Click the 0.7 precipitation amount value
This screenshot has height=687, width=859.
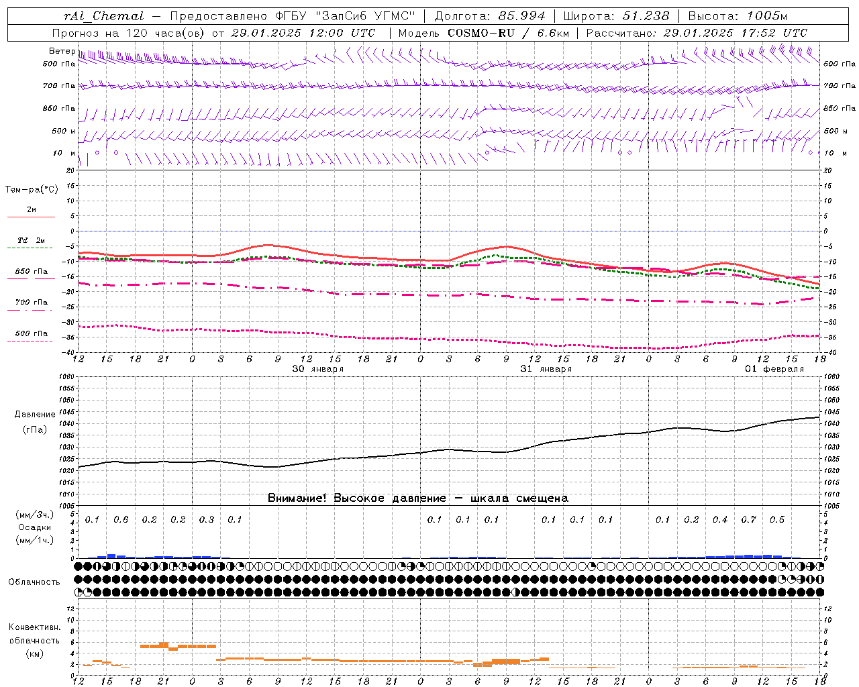tap(749, 520)
